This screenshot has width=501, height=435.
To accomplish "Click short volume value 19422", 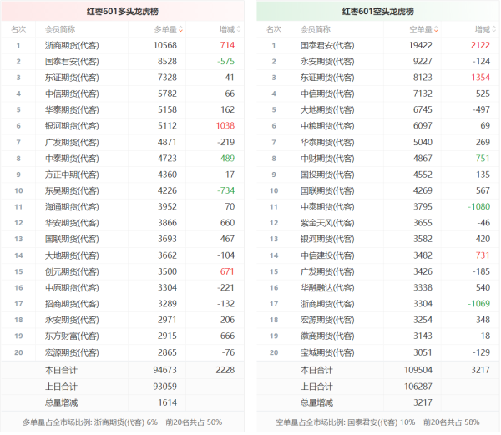I will (421, 45).
